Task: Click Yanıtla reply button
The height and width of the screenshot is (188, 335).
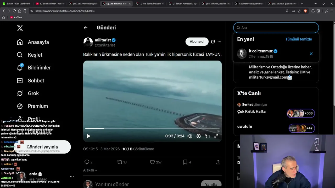Action: [x=211, y=184]
